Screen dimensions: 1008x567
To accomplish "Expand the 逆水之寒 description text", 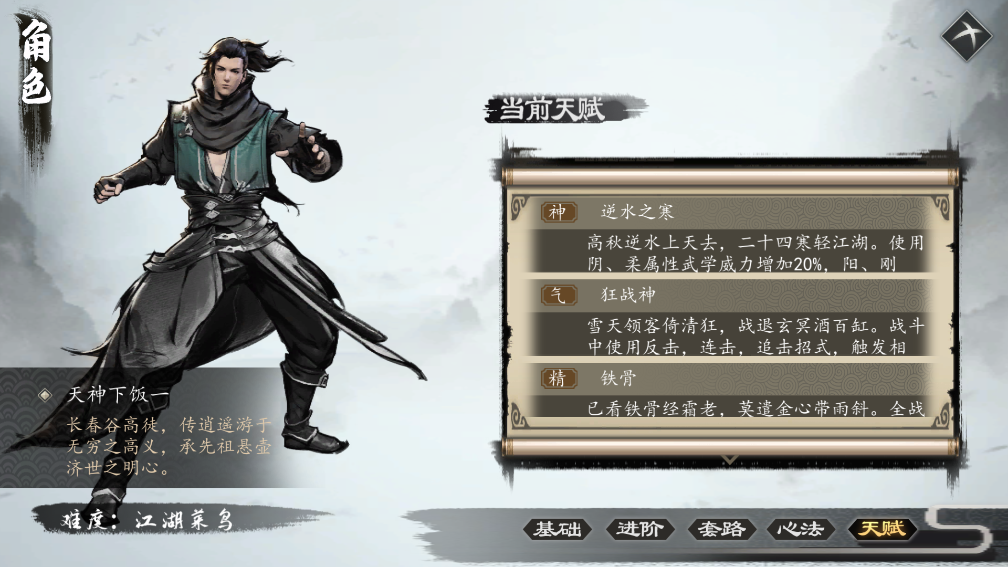I will pyautogui.click(x=755, y=253).
